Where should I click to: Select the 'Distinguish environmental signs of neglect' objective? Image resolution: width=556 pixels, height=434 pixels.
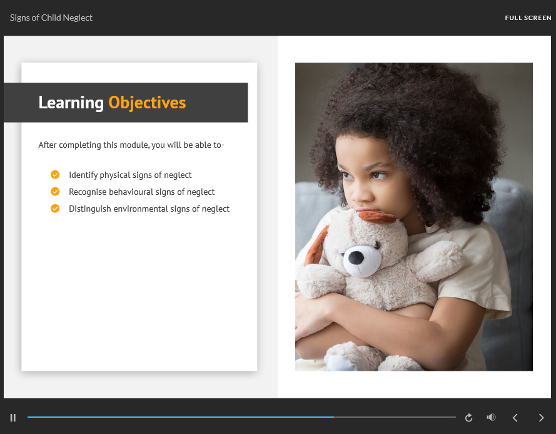[149, 209]
